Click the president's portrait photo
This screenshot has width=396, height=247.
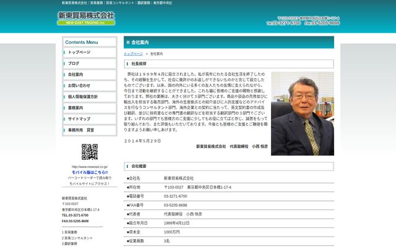pyautogui.click(x=303, y=114)
